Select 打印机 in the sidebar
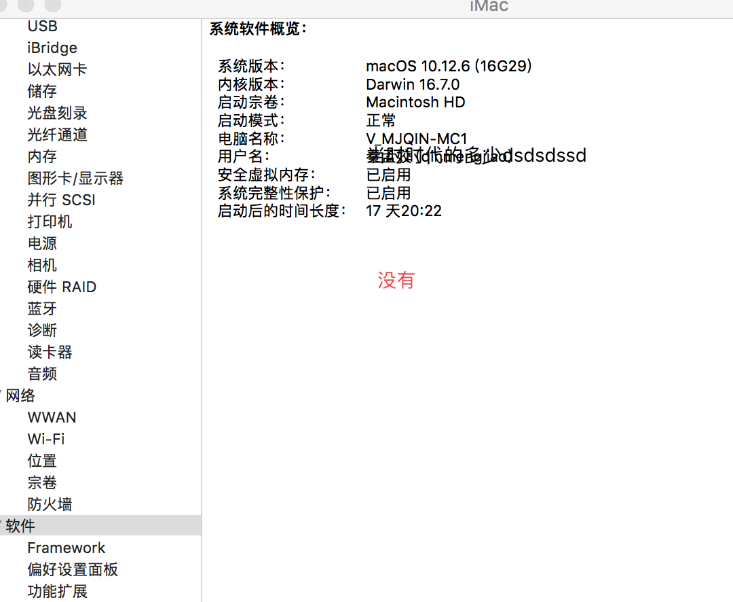The image size is (733, 602). pos(50,222)
